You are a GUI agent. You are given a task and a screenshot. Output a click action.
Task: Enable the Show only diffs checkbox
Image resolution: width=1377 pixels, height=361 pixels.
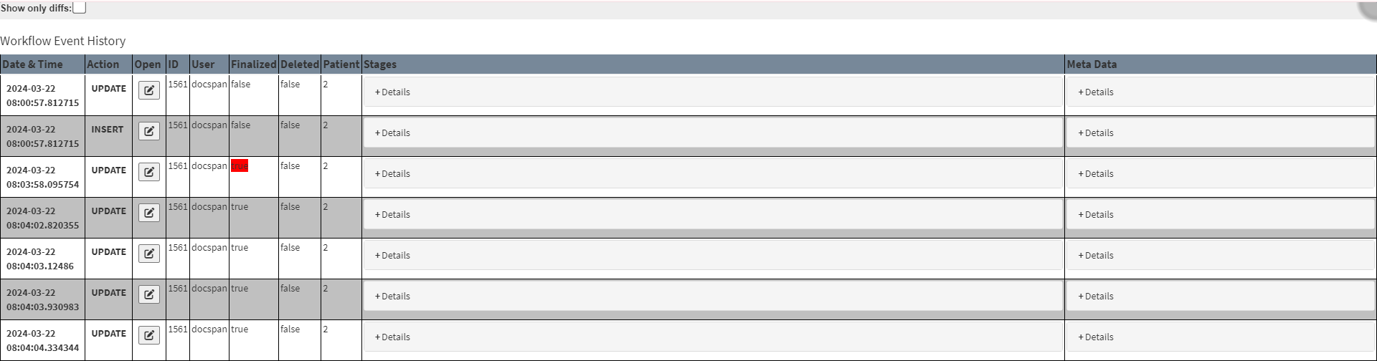80,8
